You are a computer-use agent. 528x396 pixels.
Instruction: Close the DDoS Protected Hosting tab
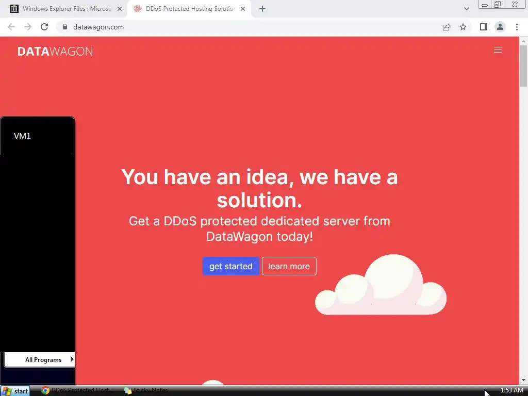coord(243,9)
